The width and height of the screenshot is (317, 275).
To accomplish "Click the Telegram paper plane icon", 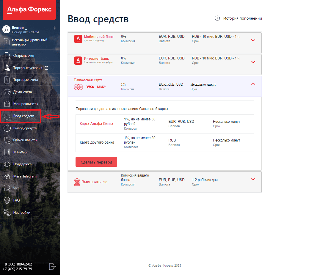I will 7,176.
